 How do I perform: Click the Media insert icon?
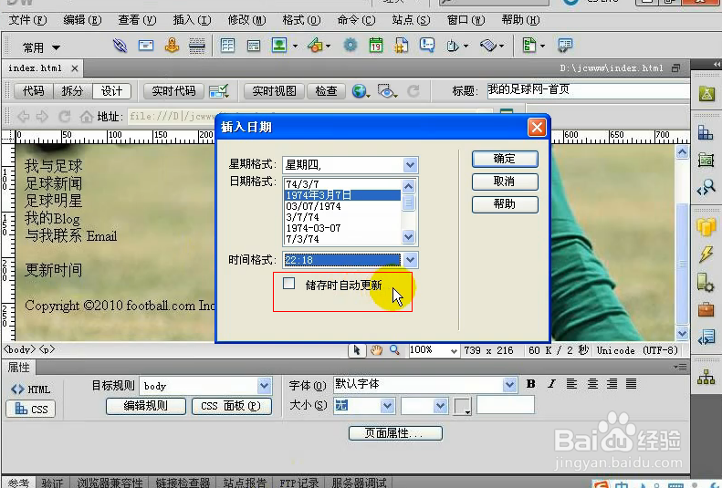316,46
